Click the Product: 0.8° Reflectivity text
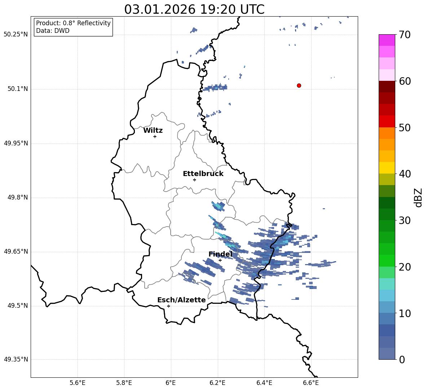This screenshot has width=427, height=390. pos(73,23)
